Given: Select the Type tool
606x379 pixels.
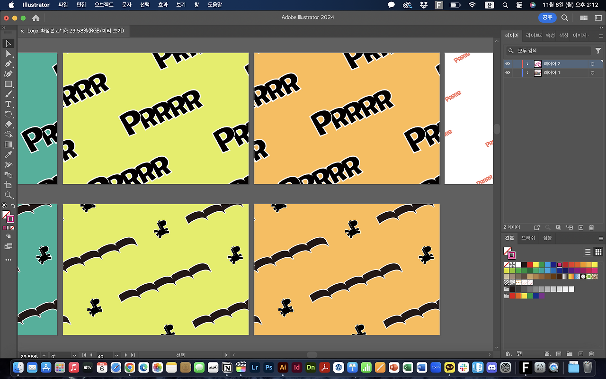Looking at the screenshot, I should [9, 104].
